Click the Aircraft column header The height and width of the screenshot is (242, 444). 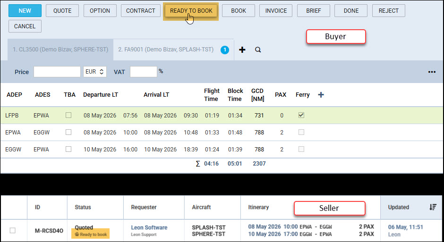(x=201, y=207)
